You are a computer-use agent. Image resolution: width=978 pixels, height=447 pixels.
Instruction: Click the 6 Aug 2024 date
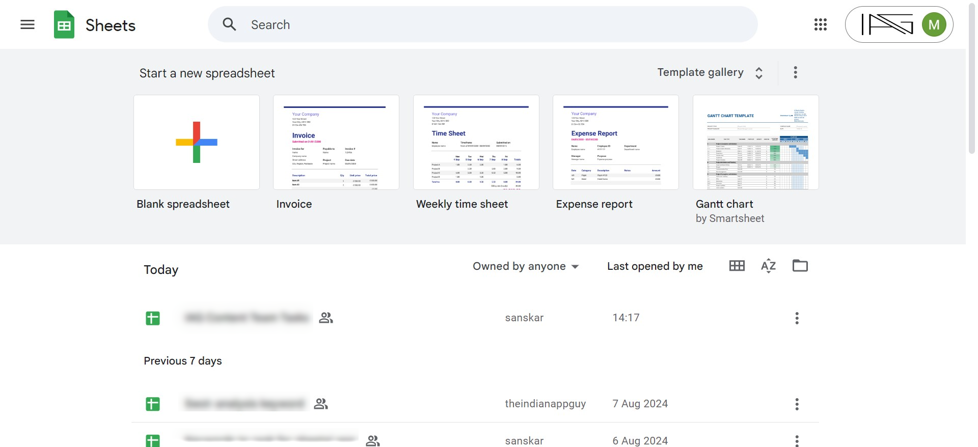640,441
